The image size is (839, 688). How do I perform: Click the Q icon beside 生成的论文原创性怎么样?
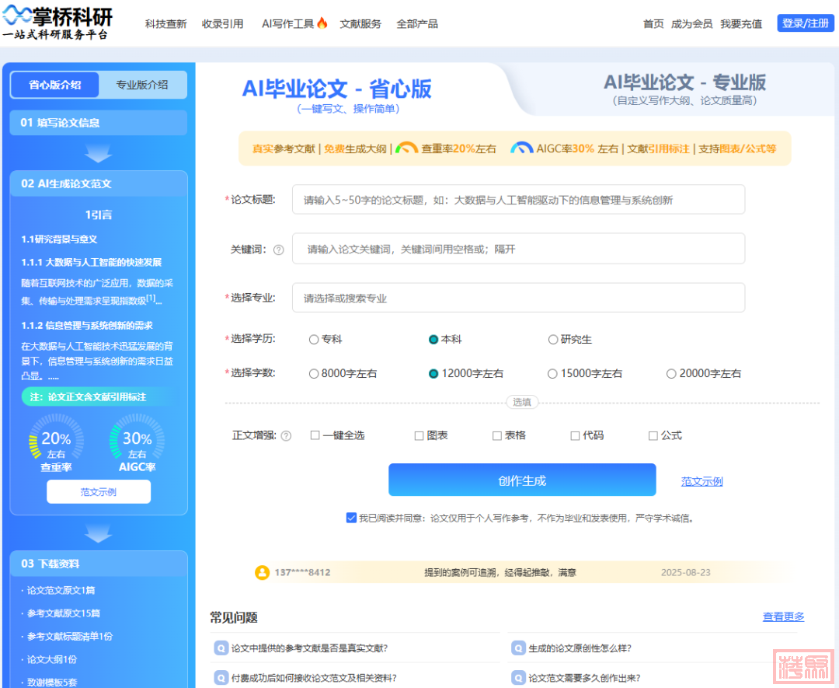[x=518, y=648]
